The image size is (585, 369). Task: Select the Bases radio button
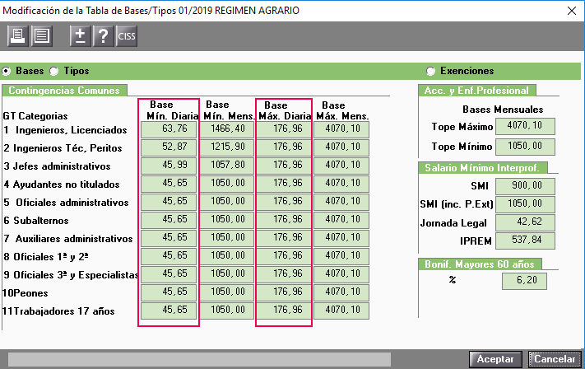coord(7,71)
